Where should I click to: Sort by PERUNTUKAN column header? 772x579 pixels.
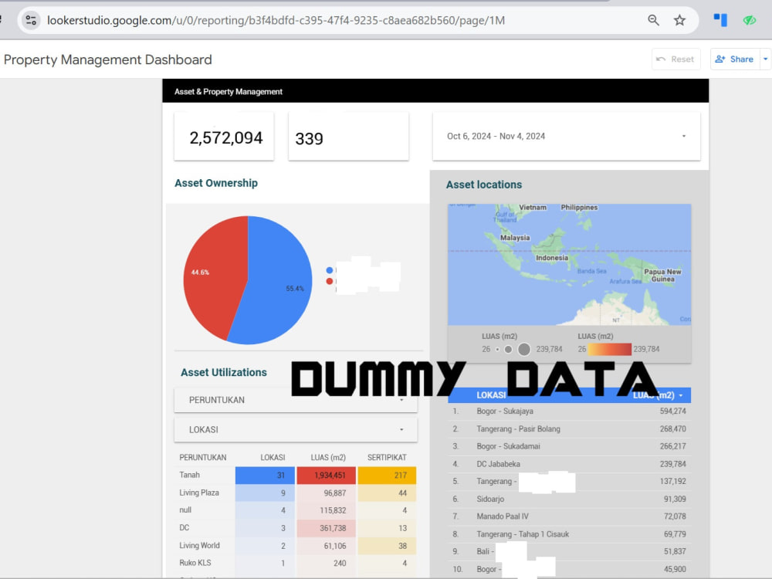coord(203,457)
